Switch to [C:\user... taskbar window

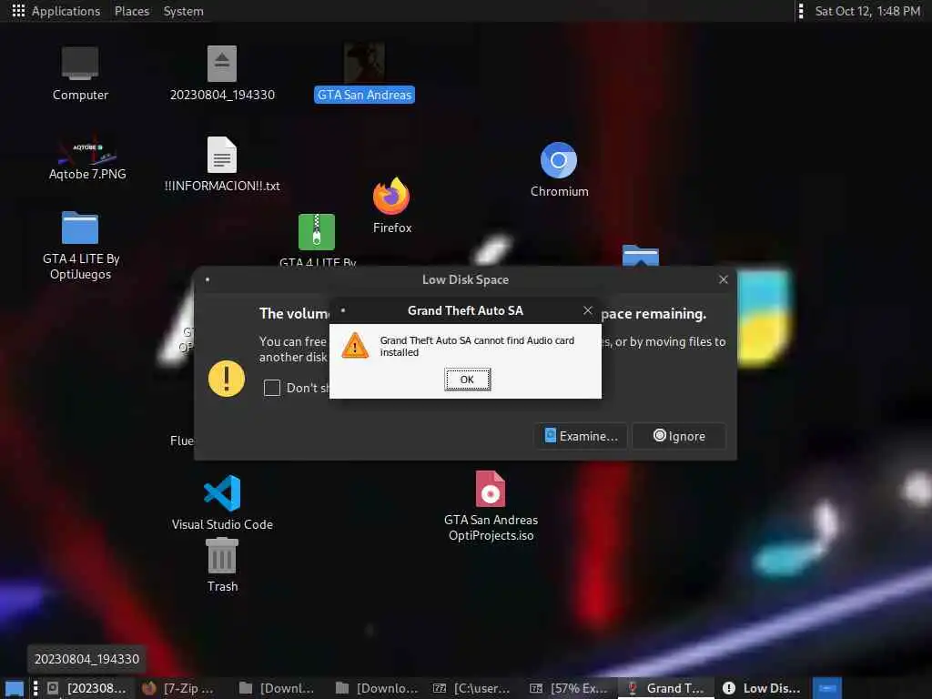(x=472, y=688)
